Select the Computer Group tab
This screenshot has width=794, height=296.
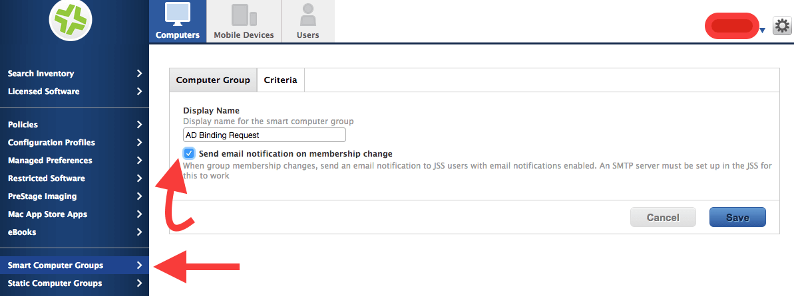click(x=213, y=80)
